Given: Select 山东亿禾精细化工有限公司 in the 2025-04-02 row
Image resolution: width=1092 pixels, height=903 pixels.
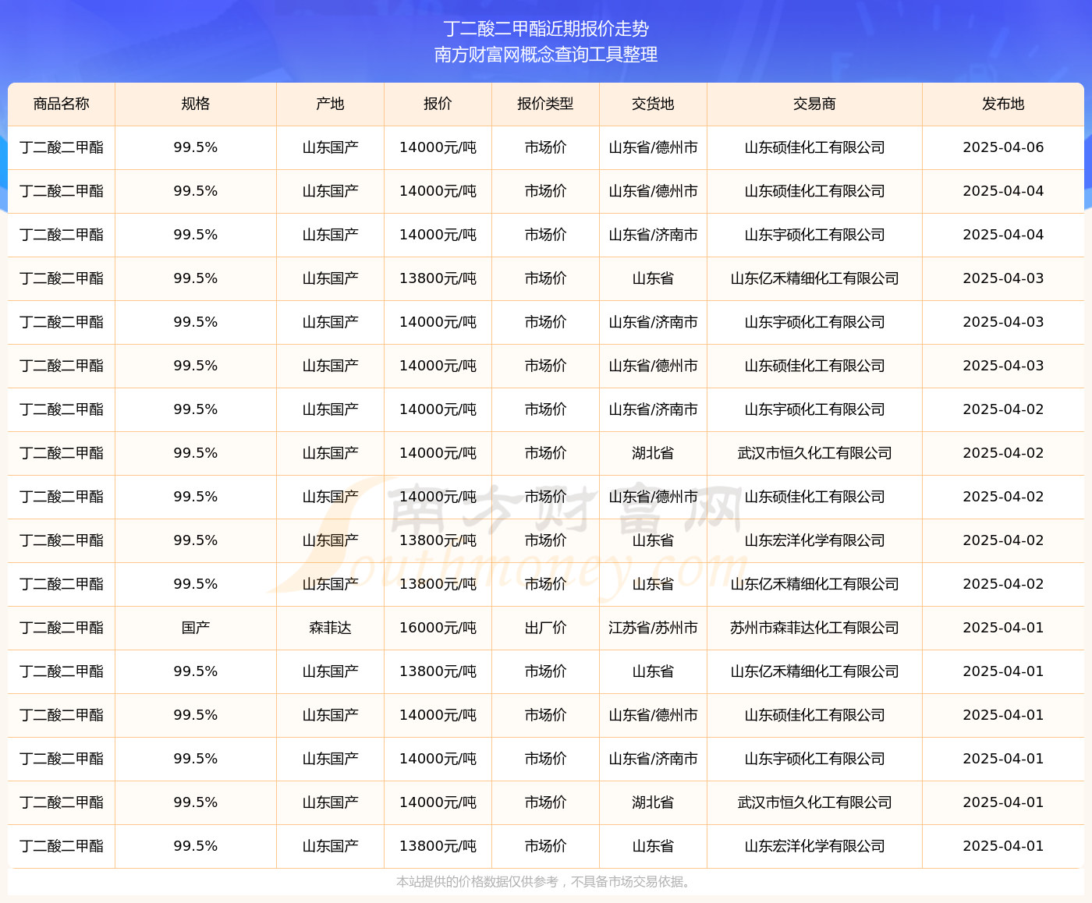Looking at the screenshot, I should click(814, 584).
